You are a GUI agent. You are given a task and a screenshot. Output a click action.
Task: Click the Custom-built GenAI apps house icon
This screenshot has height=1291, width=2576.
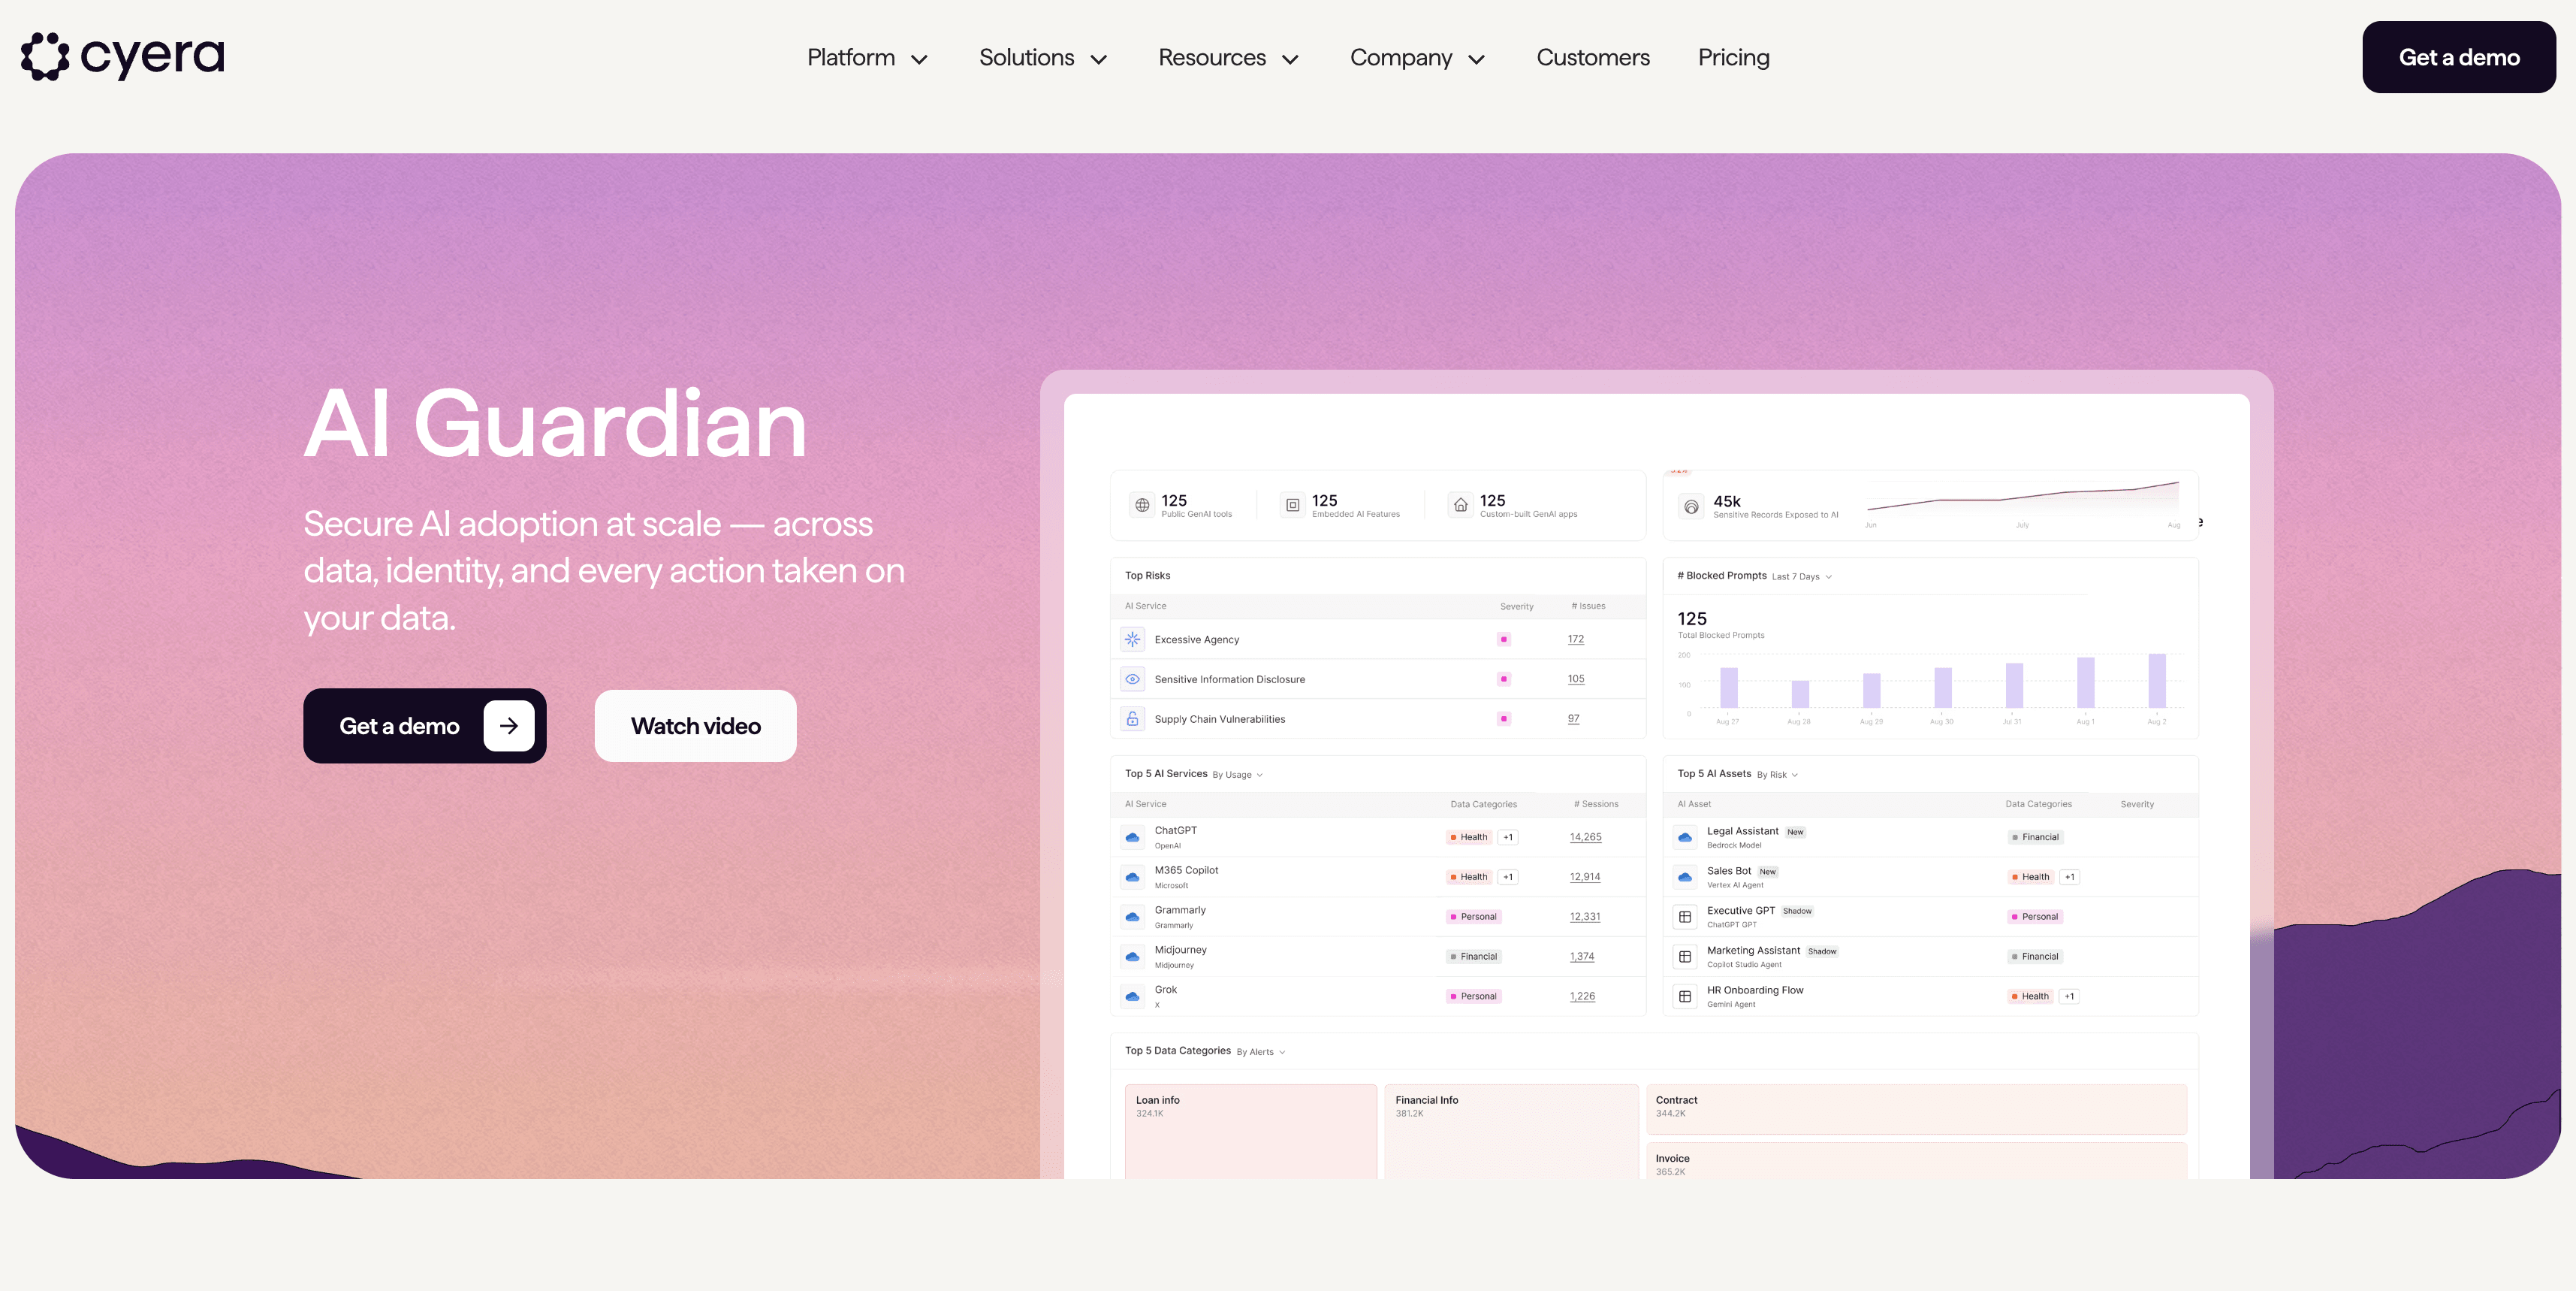point(1459,504)
